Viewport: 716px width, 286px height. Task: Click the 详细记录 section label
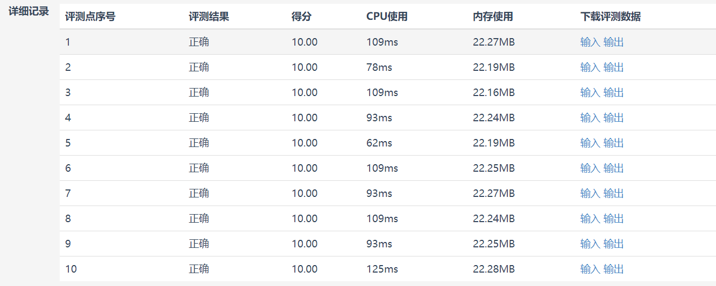29,11
